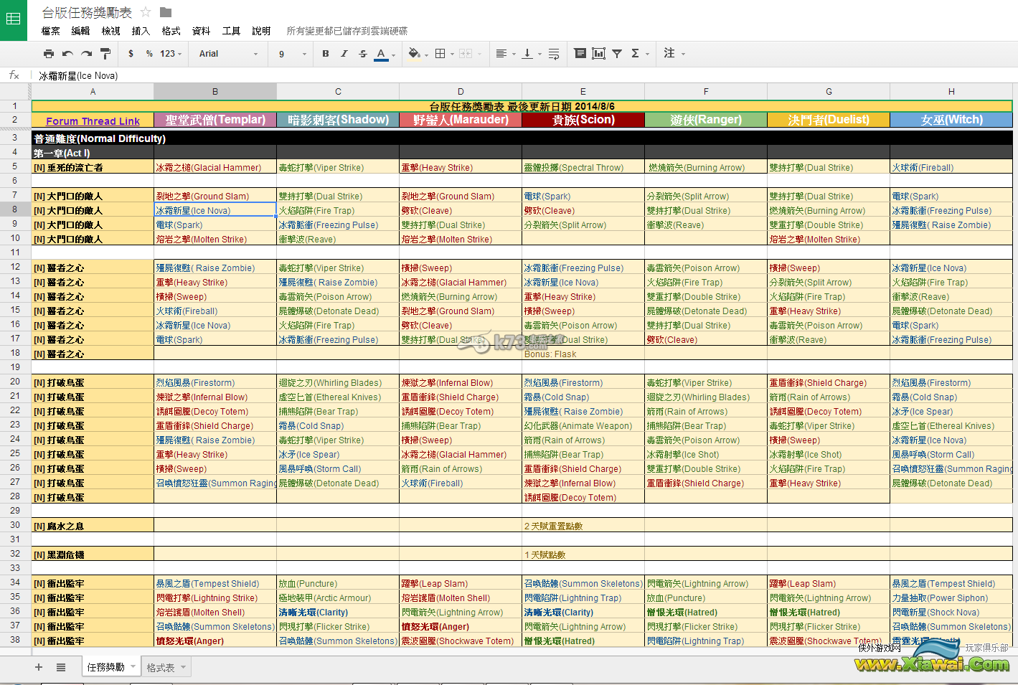Select the Paint format tool

click(105, 54)
